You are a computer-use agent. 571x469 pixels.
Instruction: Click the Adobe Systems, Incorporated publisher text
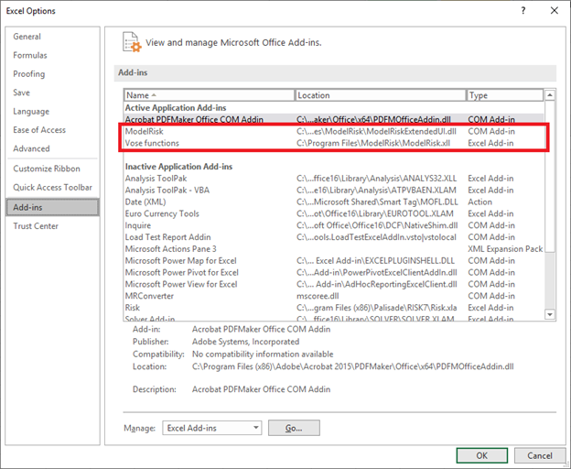pyautogui.click(x=245, y=342)
